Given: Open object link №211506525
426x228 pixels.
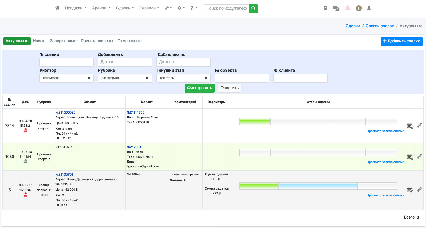Looking at the screenshot, I should click(65, 112).
